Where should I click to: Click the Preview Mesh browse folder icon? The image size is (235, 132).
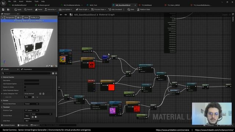tap(36, 117)
